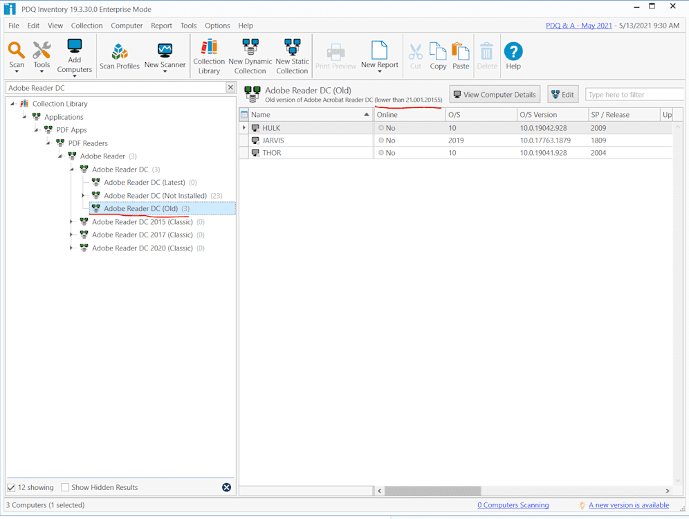Sort by the Name column header
This screenshot has height=519, width=689.
point(311,115)
